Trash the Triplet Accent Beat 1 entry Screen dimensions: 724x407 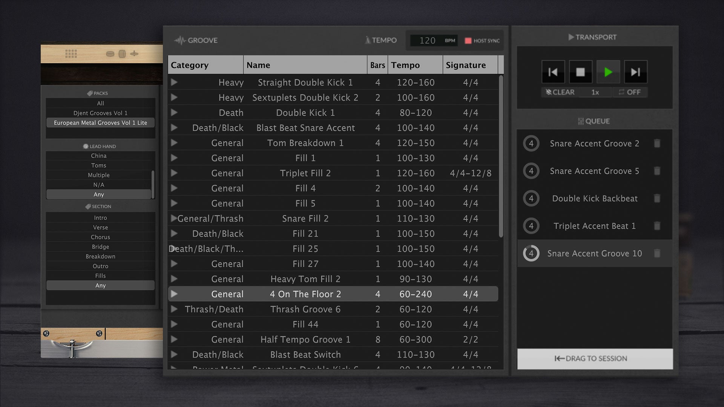tap(657, 226)
